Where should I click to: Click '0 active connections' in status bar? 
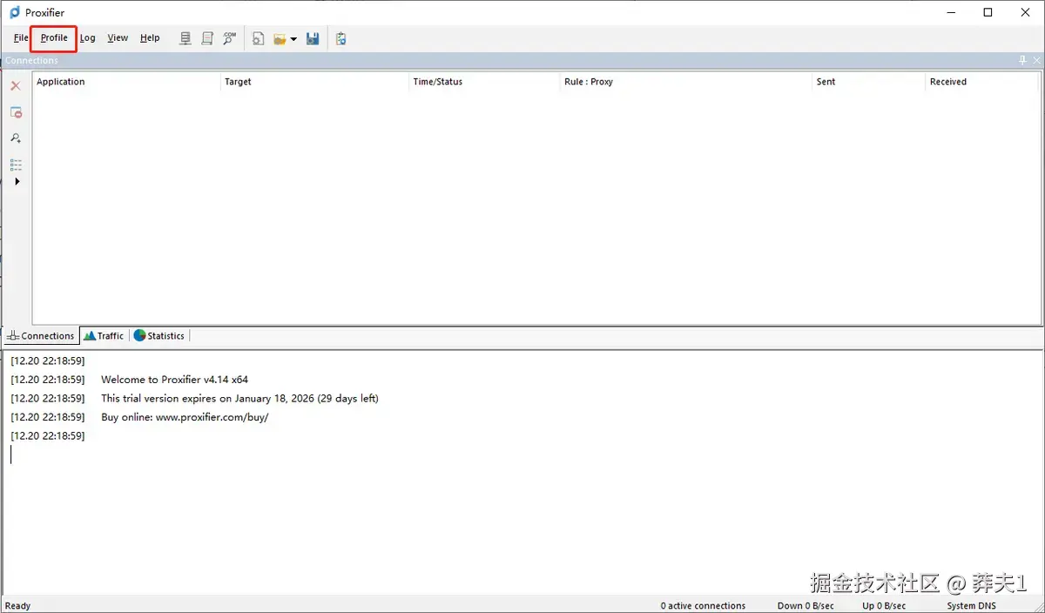703,606
